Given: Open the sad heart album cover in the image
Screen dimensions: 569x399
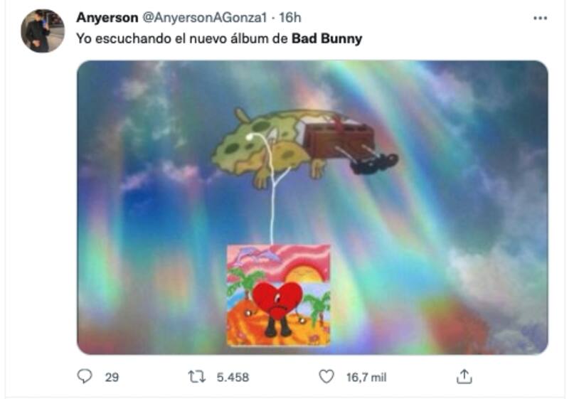Looking at the screenshot, I should coord(278,295).
